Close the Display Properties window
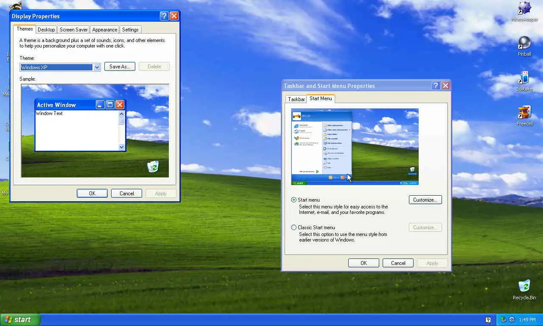Viewport: 543px width, 326px height. (x=174, y=16)
